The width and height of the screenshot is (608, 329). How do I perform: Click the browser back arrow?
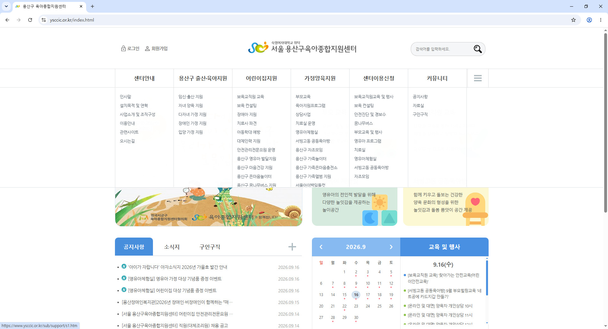pos(7,20)
